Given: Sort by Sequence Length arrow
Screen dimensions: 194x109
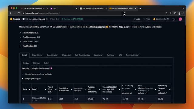Looking at the screenshot, I should [85, 89].
